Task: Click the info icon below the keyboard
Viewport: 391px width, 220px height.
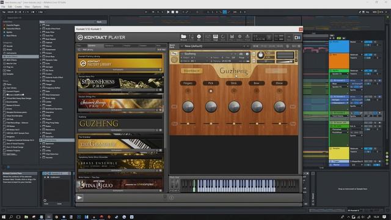Action: pyautogui.click(x=171, y=197)
